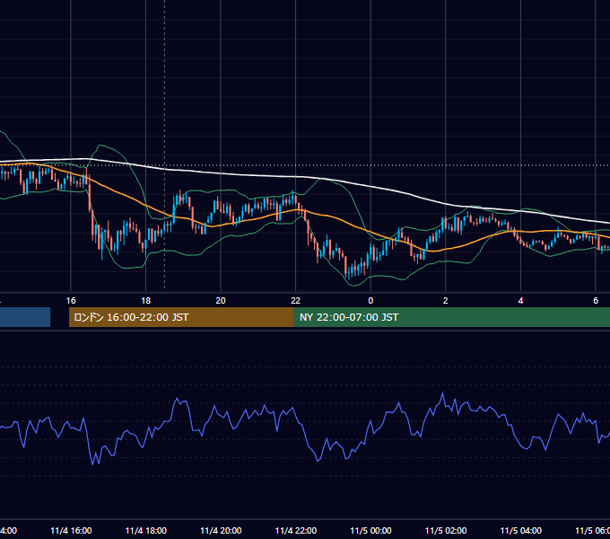Image resolution: width=610 pixels, height=539 pixels.
Task: Click the 11/4 16:00 date label
Action: [x=71, y=530]
